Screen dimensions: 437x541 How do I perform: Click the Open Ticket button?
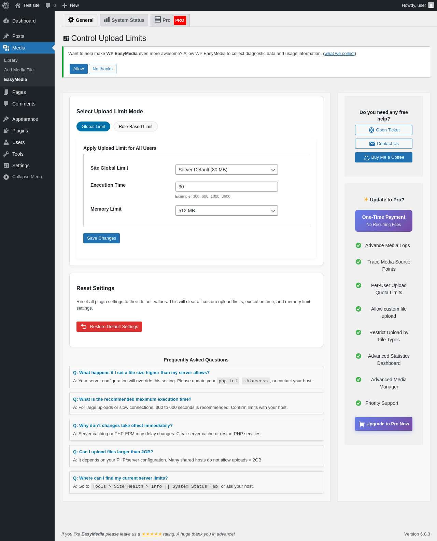coord(384,130)
